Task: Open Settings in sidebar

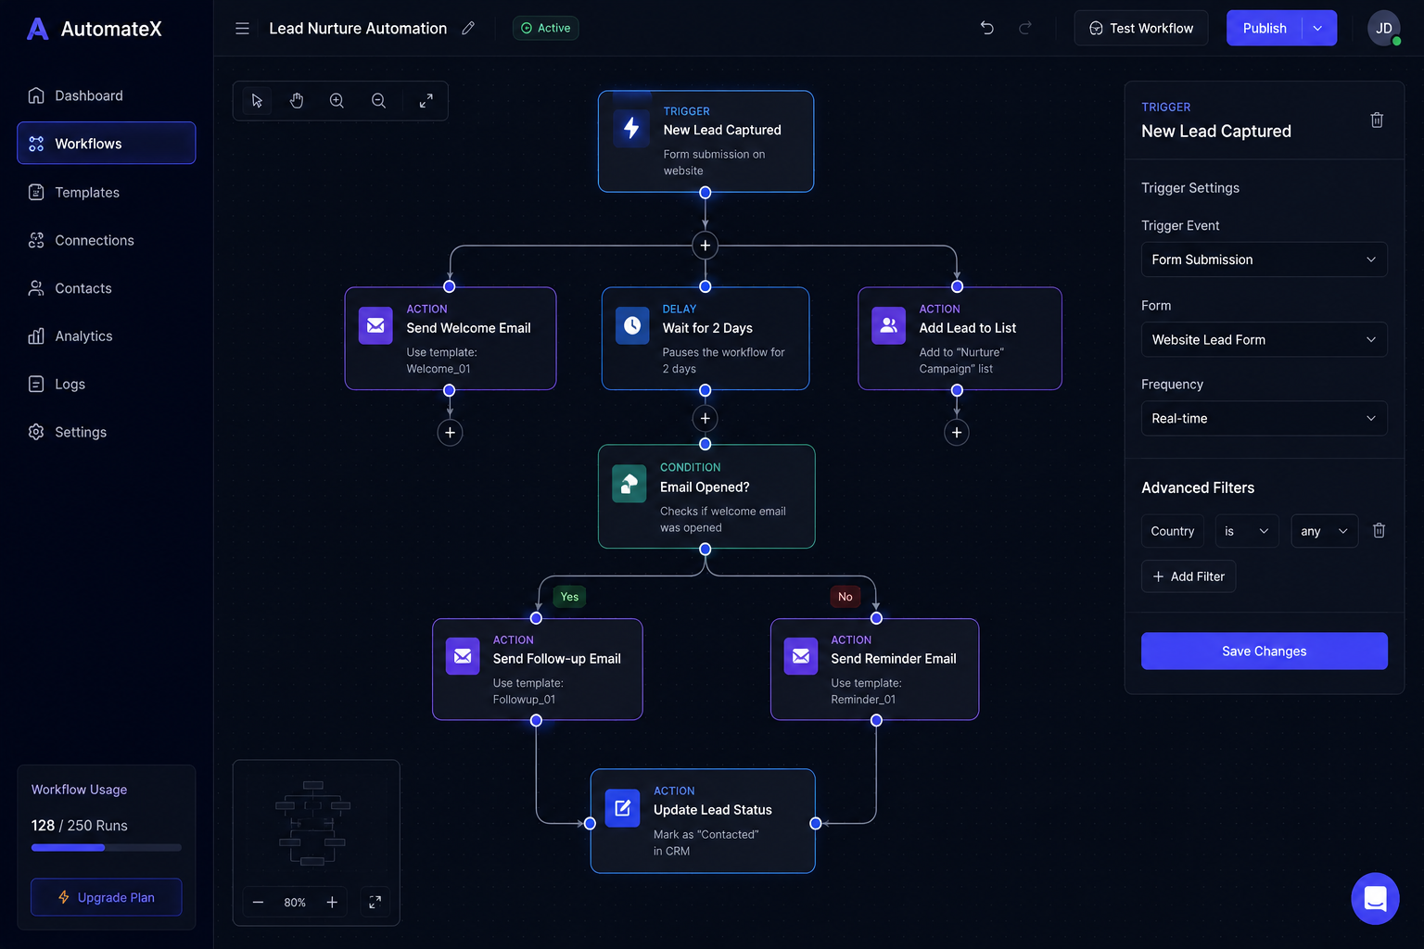Action: tap(106, 432)
